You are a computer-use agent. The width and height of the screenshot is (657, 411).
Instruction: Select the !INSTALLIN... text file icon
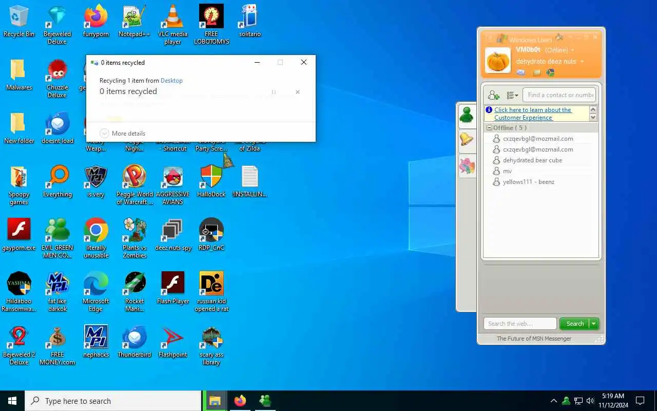(250, 181)
